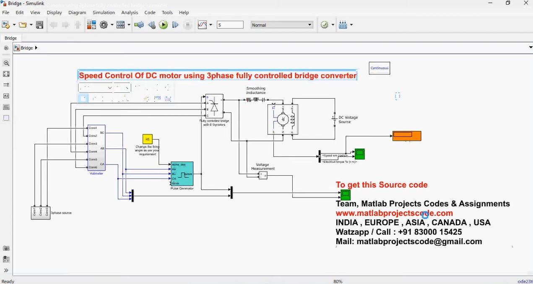This screenshot has width=533, height=284.
Task: Select Fit to View icon in palette
Action: click(x=6, y=74)
